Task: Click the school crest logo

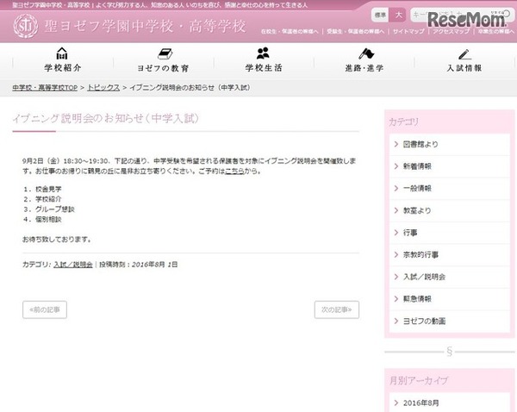Action: tap(26, 26)
